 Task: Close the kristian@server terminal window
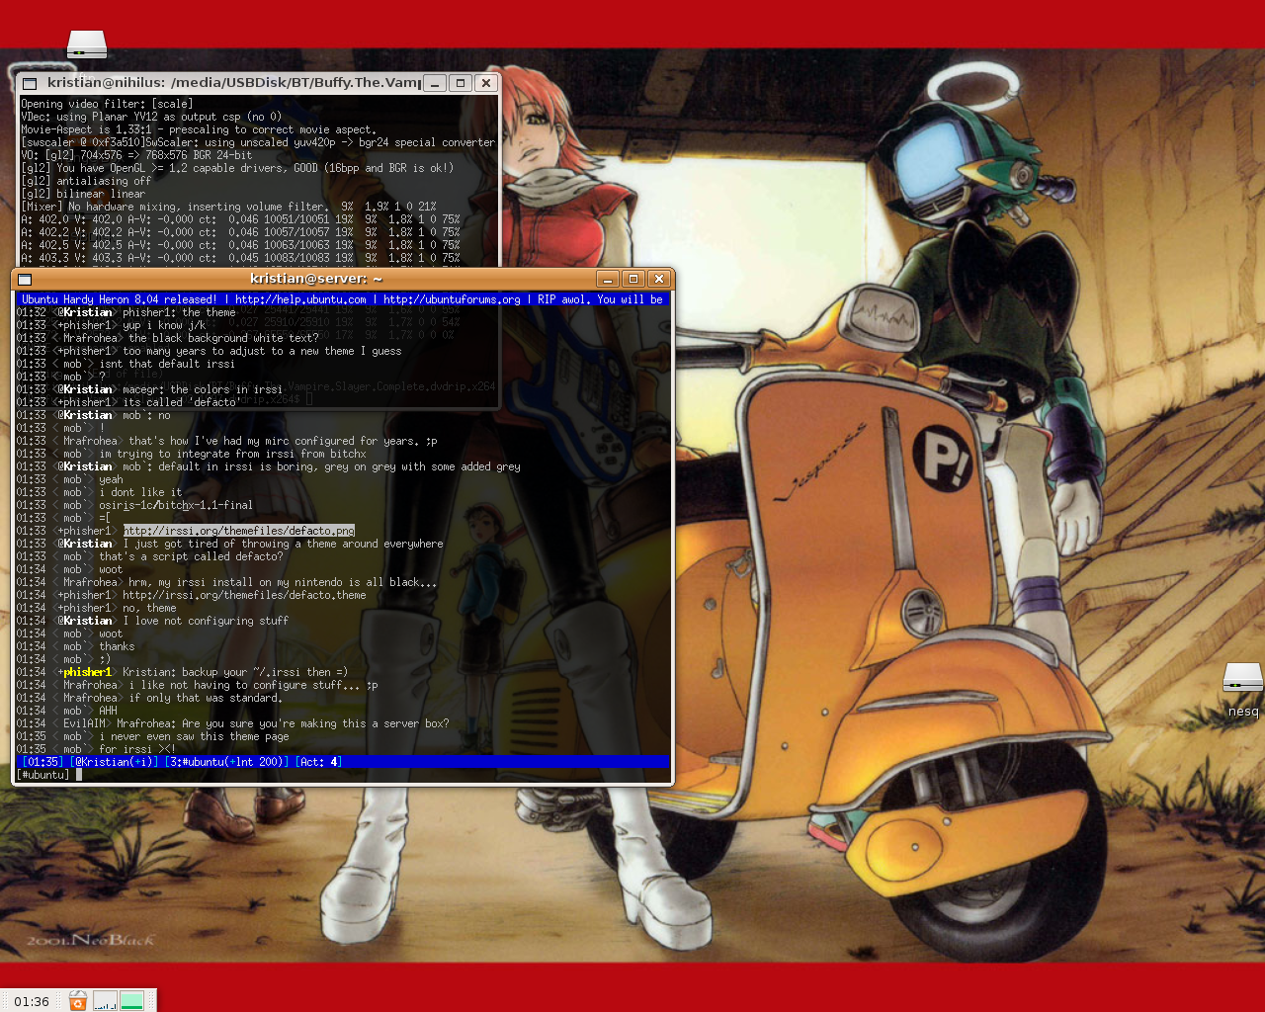coord(659,279)
